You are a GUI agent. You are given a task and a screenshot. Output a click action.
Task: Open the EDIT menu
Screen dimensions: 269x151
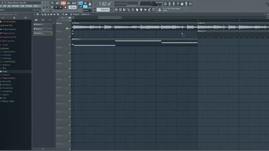pos(5,6)
